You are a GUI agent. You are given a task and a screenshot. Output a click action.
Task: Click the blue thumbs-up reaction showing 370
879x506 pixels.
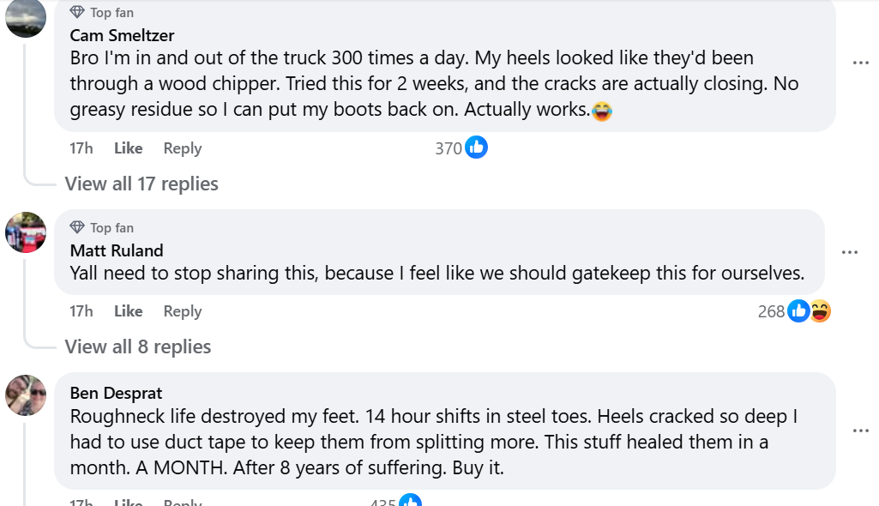point(476,148)
